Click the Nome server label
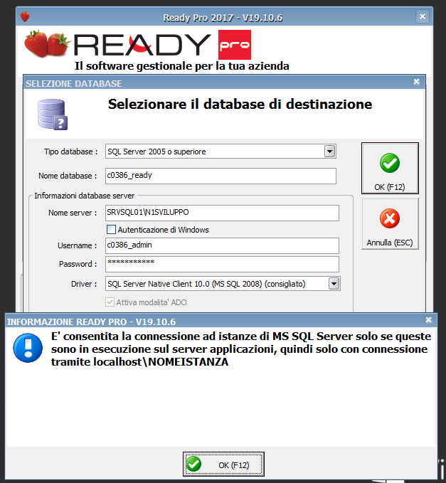This screenshot has width=446, height=483. [x=73, y=213]
